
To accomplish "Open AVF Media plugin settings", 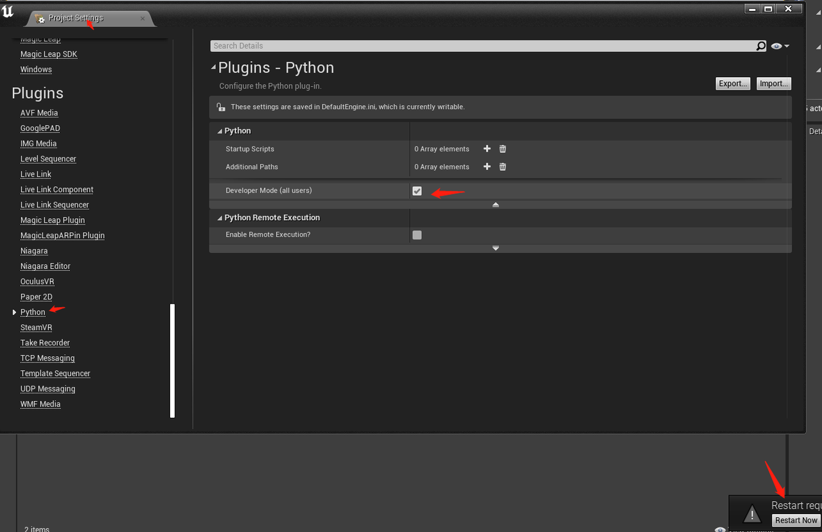I will (x=39, y=113).
